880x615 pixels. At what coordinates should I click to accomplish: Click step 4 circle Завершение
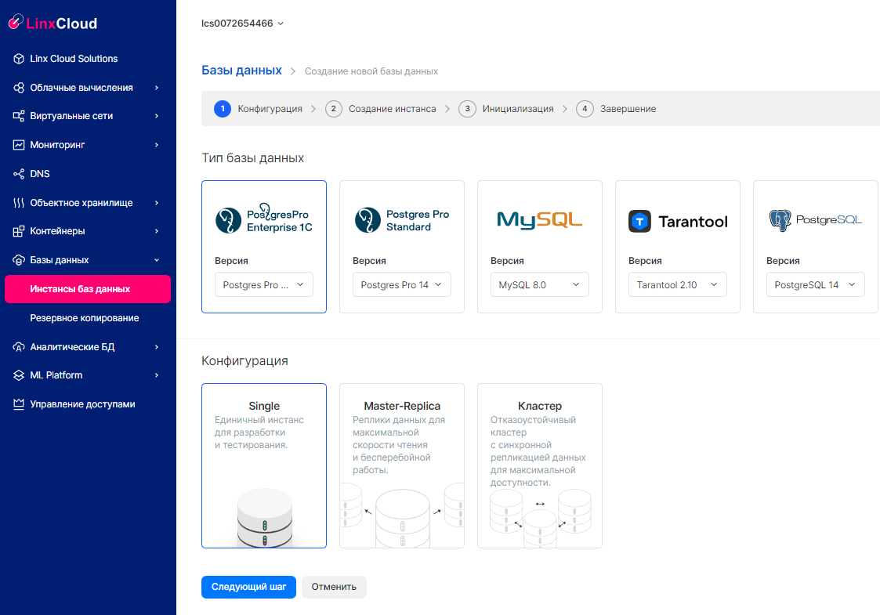[585, 109]
